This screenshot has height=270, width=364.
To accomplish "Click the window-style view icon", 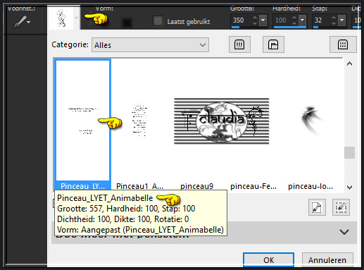I will [273, 44].
